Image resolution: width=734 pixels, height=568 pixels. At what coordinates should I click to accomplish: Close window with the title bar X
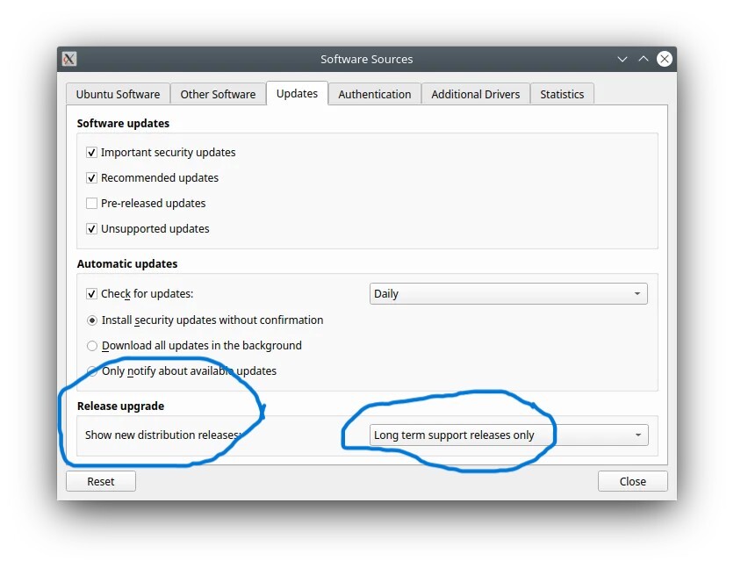(x=665, y=59)
